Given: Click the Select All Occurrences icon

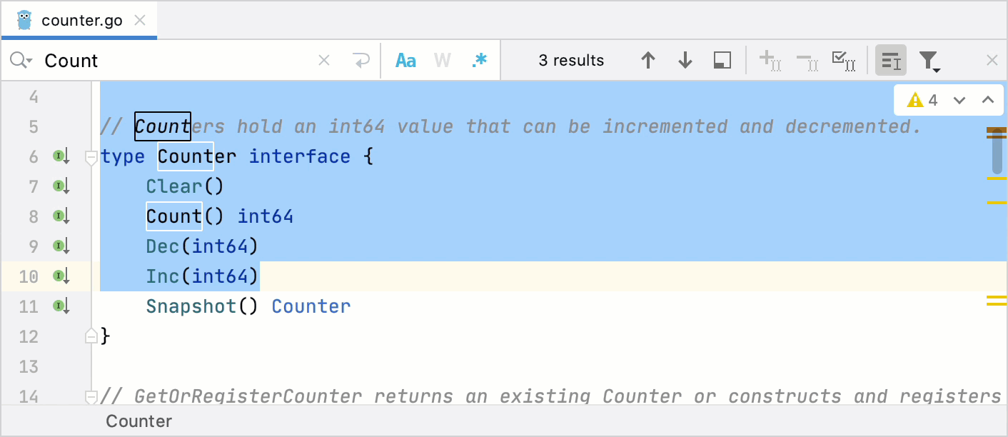Looking at the screenshot, I should coord(844,60).
